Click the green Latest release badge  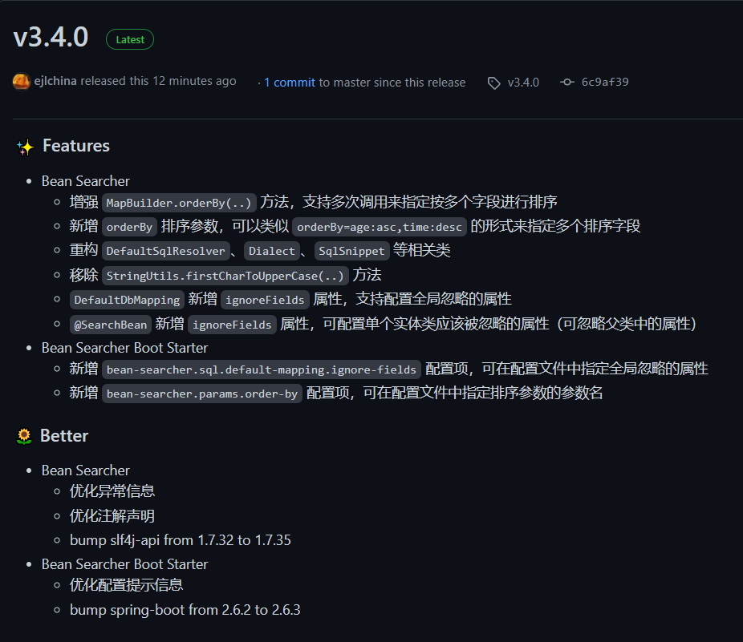click(129, 38)
